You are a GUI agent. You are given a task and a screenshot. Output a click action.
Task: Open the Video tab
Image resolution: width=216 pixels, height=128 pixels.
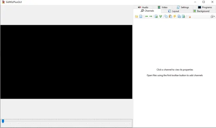(x=163, y=7)
